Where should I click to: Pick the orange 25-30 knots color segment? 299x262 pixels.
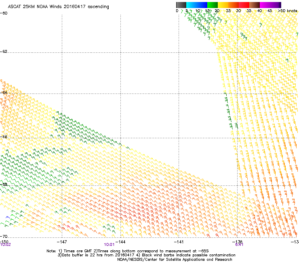tap(234, 5)
